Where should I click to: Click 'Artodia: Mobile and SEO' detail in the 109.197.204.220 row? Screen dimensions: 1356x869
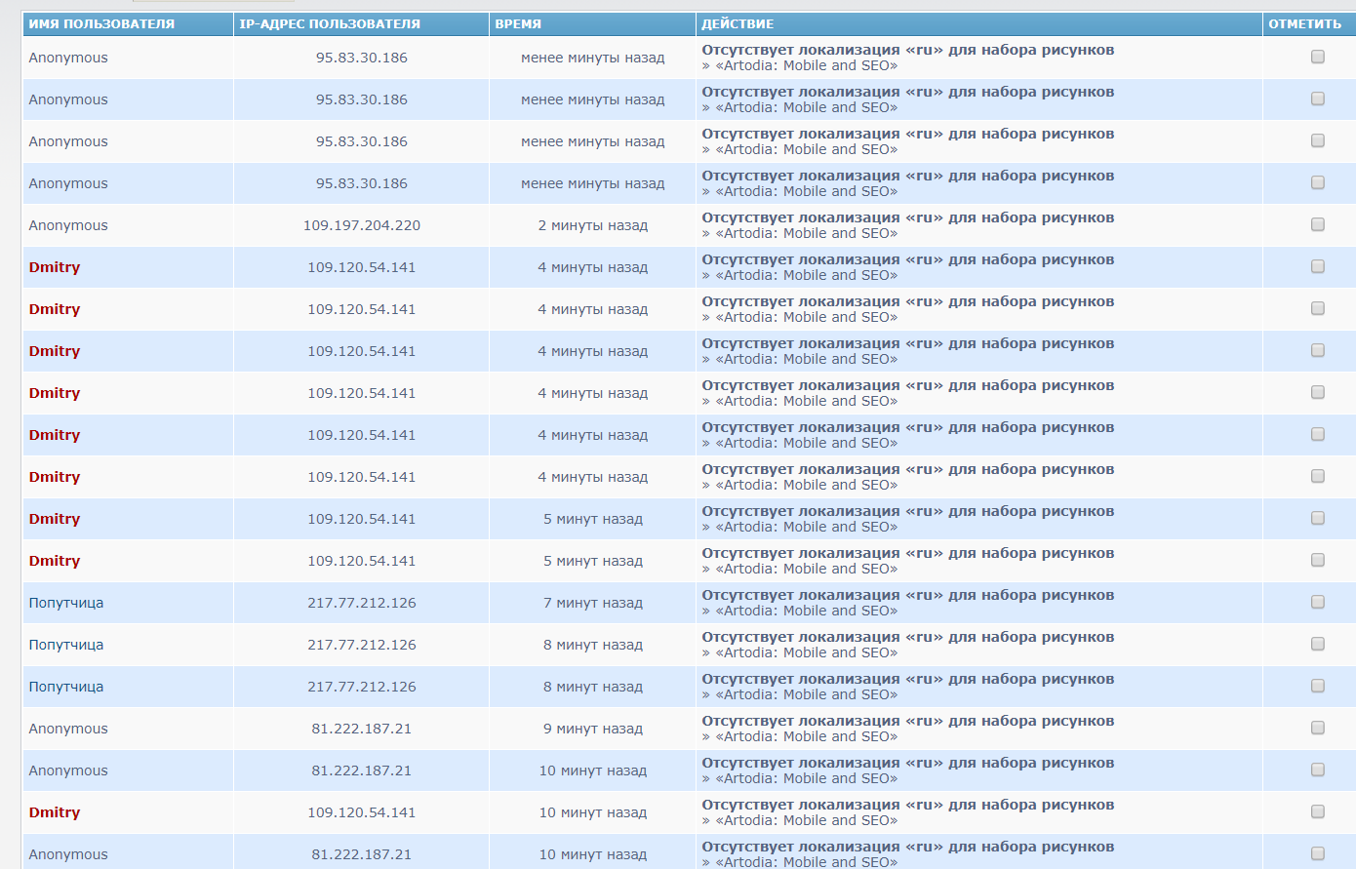point(807,233)
